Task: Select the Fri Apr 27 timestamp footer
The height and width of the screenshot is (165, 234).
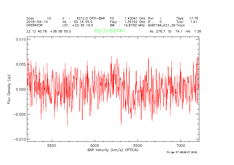Action: pyautogui.click(x=182, y=152)
